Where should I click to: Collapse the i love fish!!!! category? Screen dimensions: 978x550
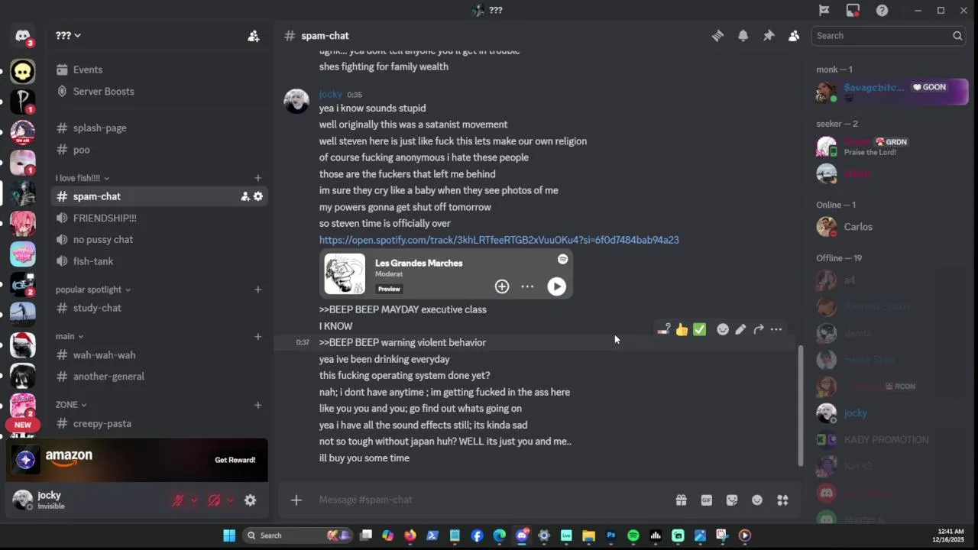pyautogui.click(x=82, y=178)
